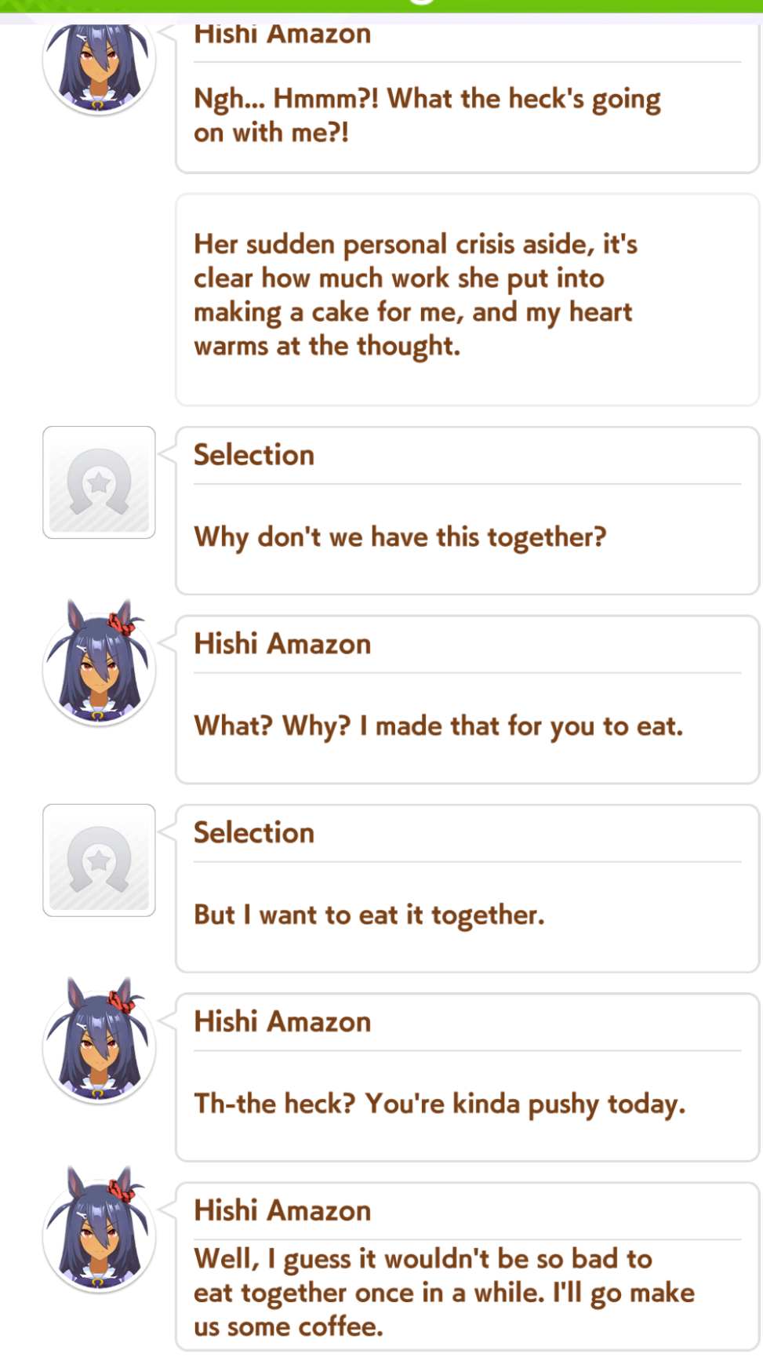
Task: Tap Hishi Amazon's avatar next to "What? Why?" line
Action: click(99, 664)
